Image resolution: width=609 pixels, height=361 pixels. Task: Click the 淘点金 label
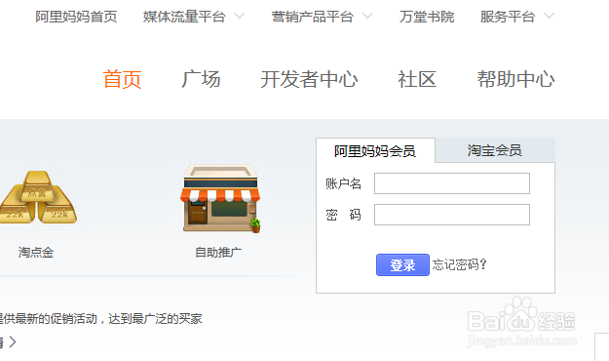36,253
